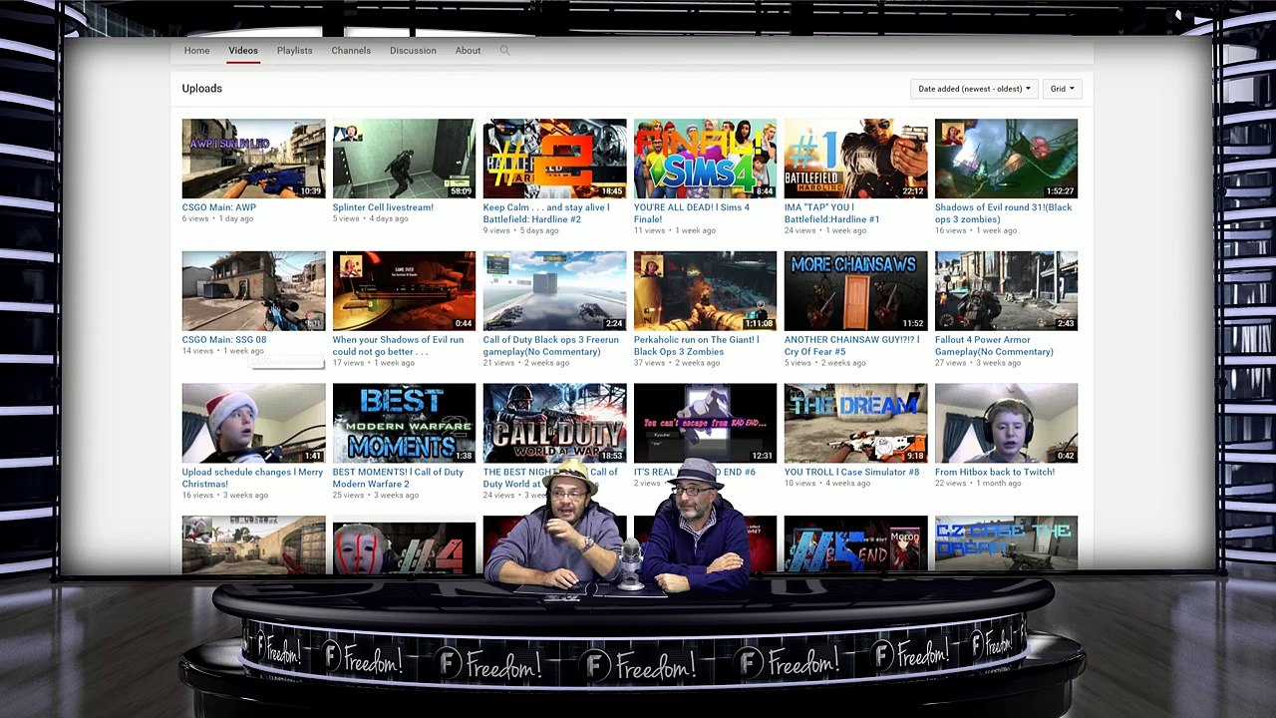Open the Hitbox back to Twitch thumbnail
The width and height of the screenshot is (1276, 718).
(x=1006, y=424)
